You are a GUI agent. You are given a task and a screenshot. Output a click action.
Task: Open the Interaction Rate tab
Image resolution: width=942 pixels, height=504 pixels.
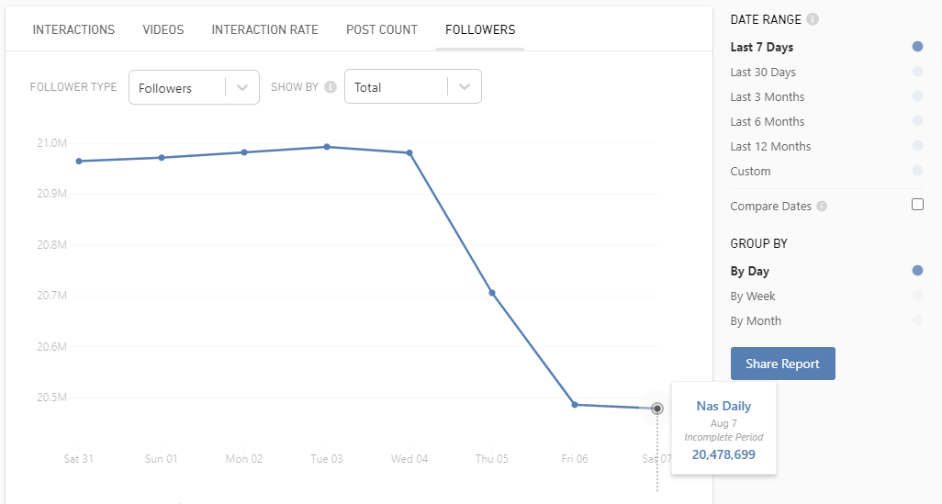pos(264,29)
